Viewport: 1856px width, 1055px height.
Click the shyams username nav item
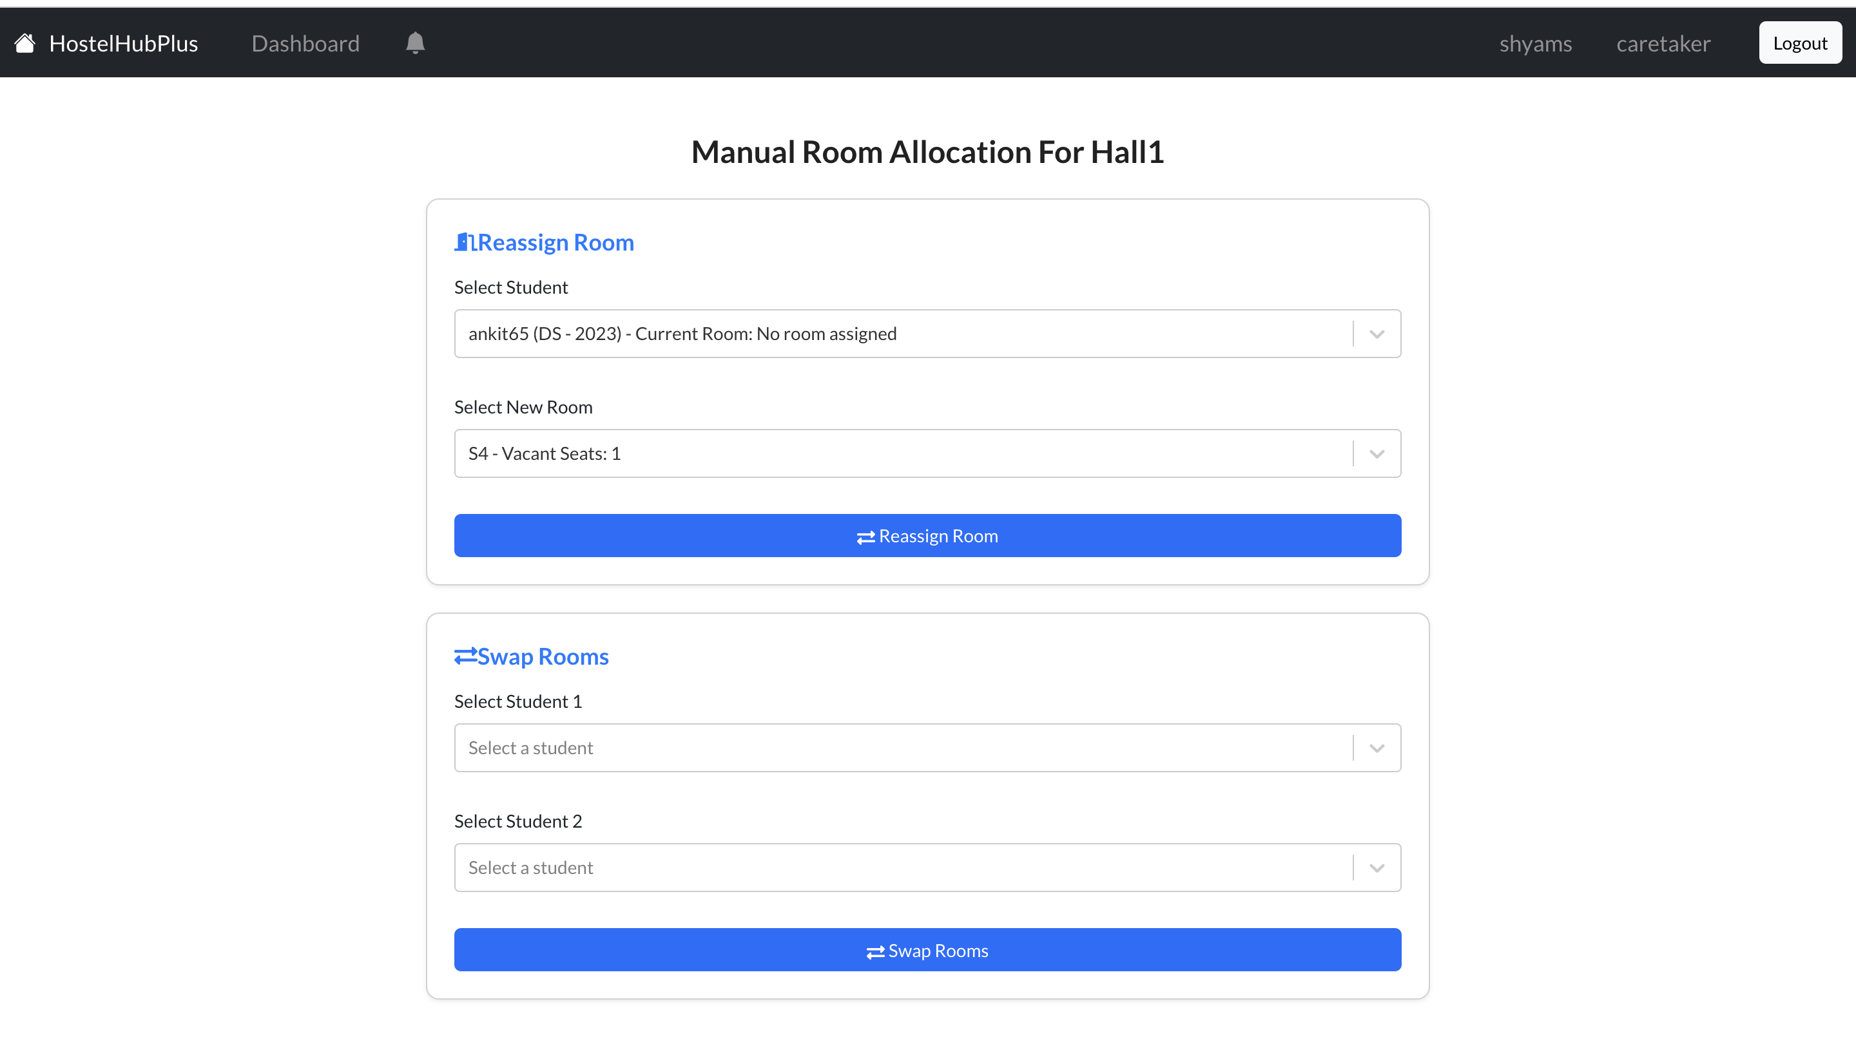1535,44
